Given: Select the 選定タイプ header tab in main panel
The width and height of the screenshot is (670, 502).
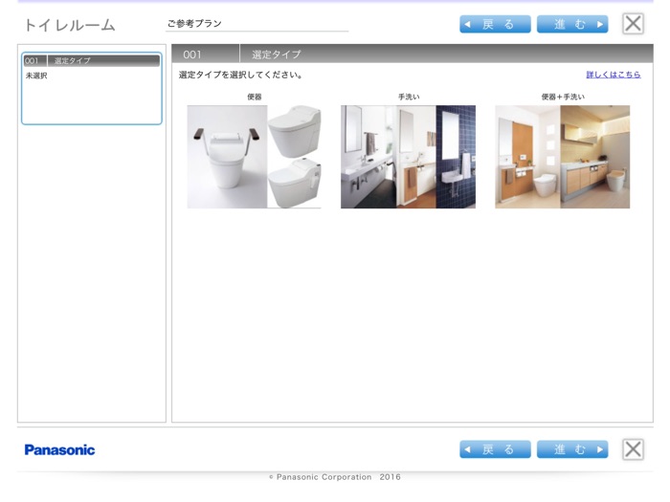Looking at the screenshot, I should coord(277,55).
